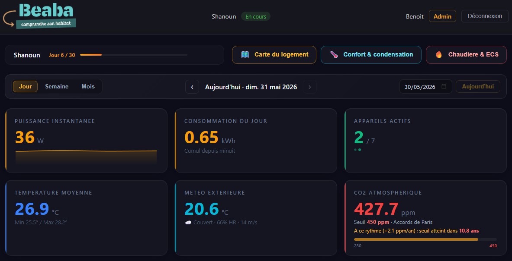Open Carte du logement page
The width and height of the screenshot is (512, 261).
tap(274, 55)
